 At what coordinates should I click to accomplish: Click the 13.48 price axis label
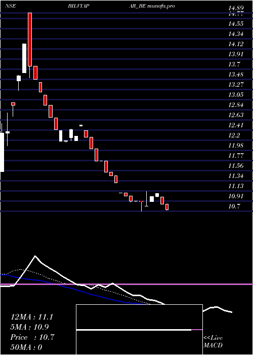[x=236, y=74]
